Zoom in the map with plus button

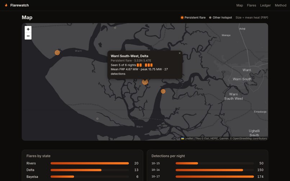28,29
